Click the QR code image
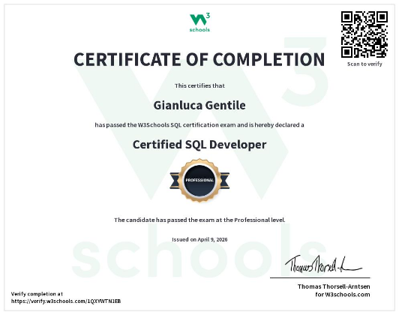Image resolution: width=399 pixels, height=315 pixels. point(364,34)
